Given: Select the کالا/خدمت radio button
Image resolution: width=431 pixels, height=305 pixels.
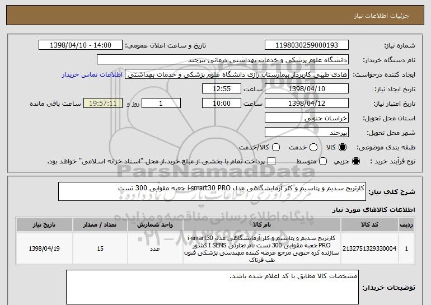Looking at the screenshot, I should 276,148.
